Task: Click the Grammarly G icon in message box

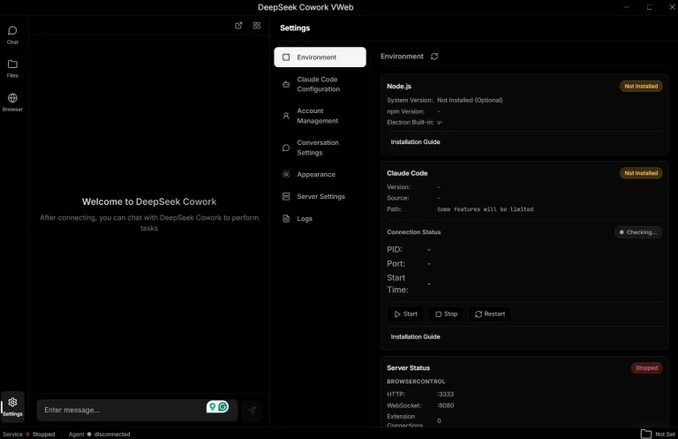Action: 223,406
